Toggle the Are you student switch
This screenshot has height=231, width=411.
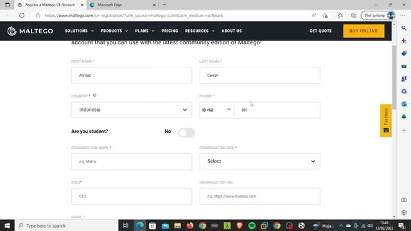[x=186, y=133]
